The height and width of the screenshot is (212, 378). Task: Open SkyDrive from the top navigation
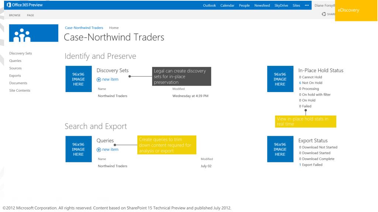coord(281,5)
